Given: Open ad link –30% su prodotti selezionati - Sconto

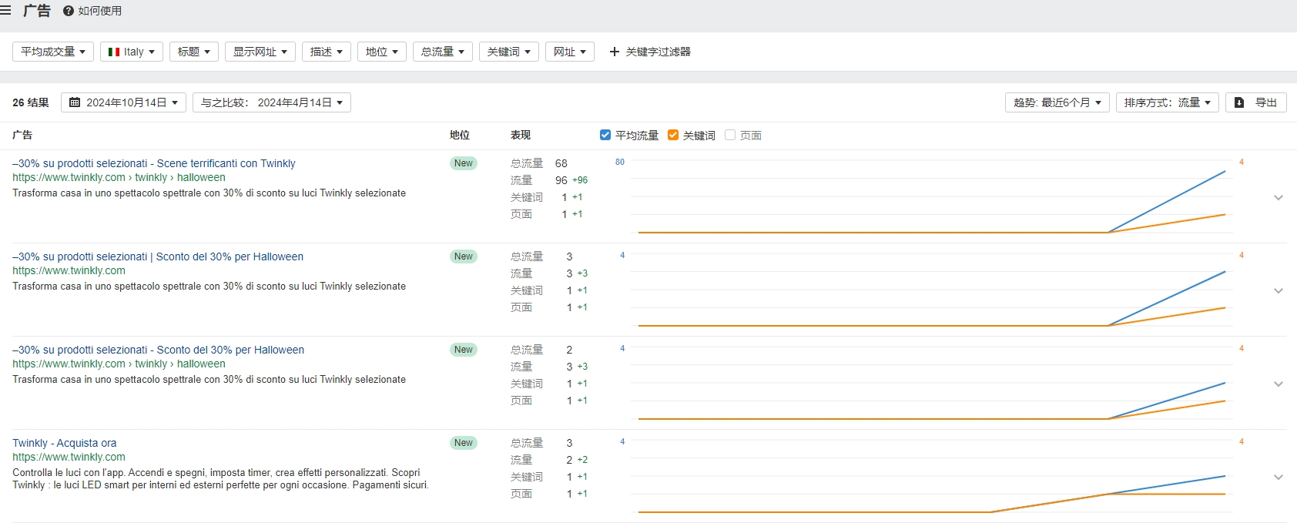Looking at the screenshot, I should click(159, 350).
